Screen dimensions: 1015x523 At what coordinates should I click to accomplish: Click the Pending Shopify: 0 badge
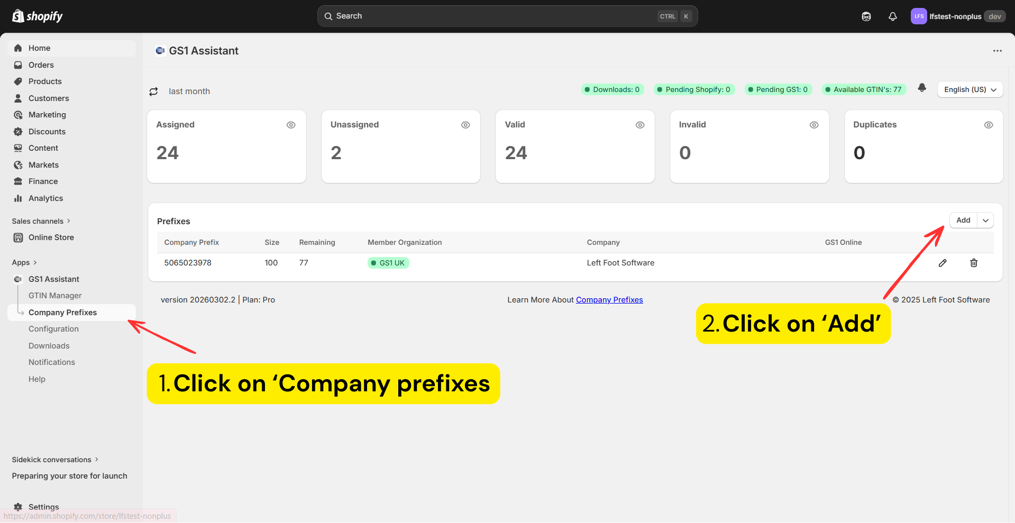(x=694, y=89)
